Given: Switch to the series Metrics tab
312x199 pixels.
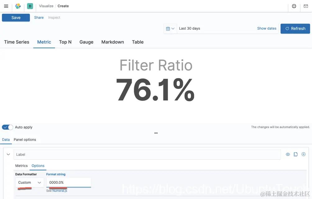Looking at the screenshot, I should coord(21,165).
